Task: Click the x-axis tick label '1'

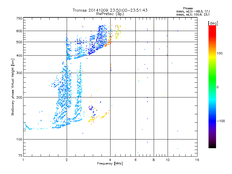Action: click(x=23, y=160)
